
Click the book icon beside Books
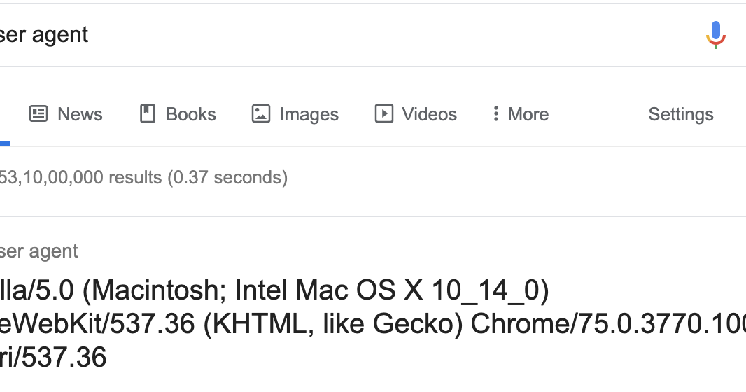(x=148, y=114)
